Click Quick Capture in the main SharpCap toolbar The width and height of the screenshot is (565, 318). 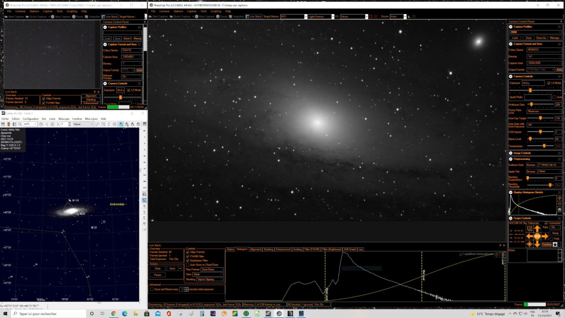click(180, 16)
